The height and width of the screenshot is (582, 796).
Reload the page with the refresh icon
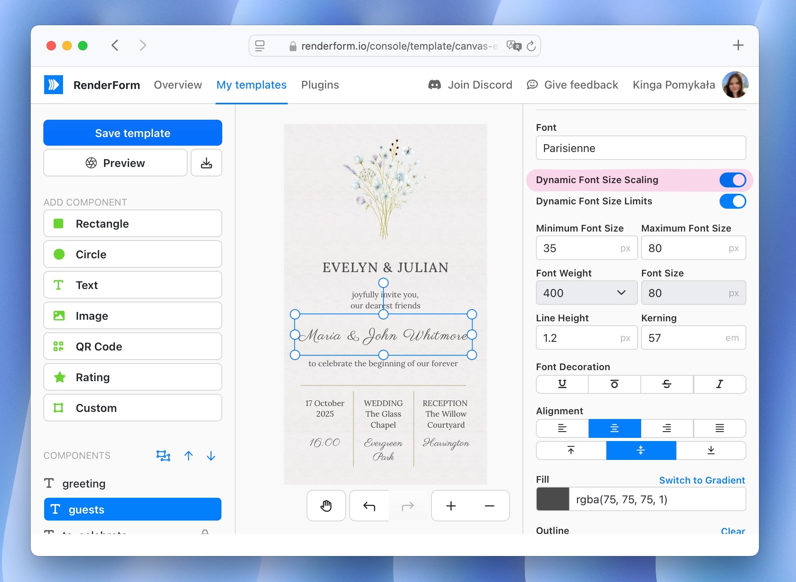[531, 46]
